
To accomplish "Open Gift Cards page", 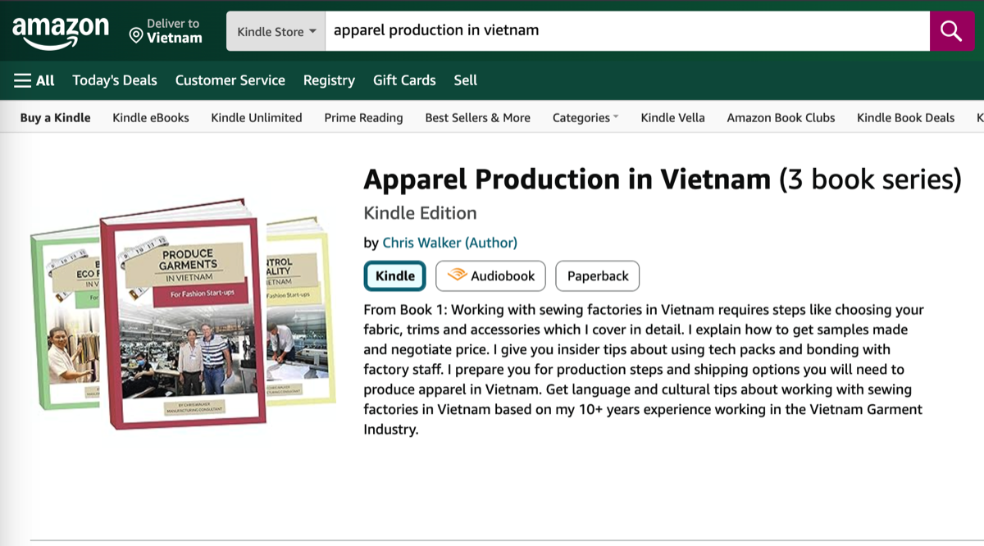I will pyautogui.click(x=404, y=80).
